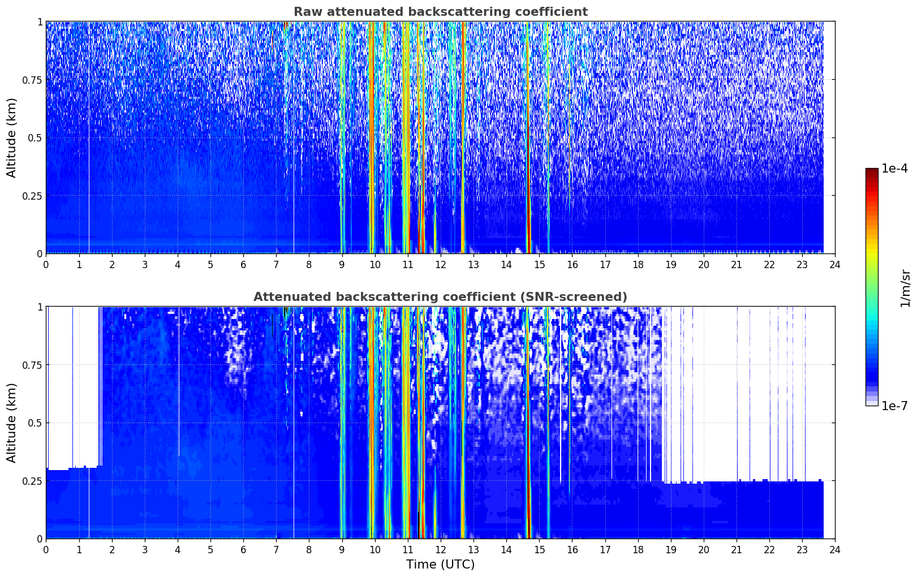Click the hour 18 tick on top plot axis
Viewport: 917px width, 577px height.
(x=638, y=265)
